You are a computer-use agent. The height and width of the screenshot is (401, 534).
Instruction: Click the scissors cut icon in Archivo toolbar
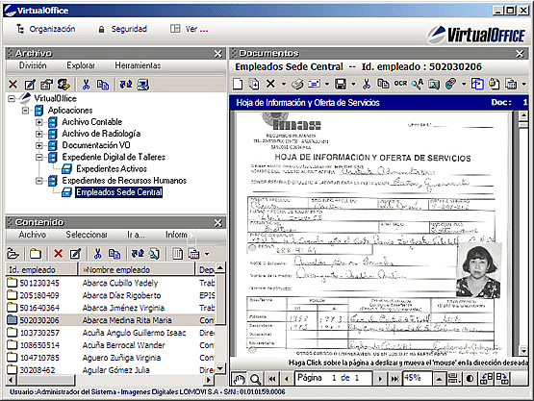coord(87,84)
